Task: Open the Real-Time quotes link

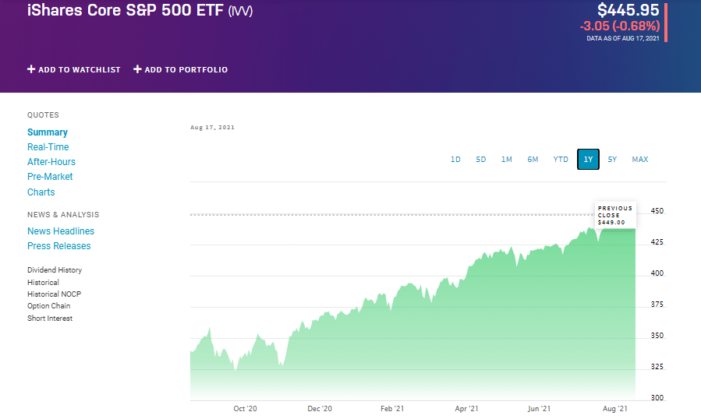Action: pyautogui.click(x=48, y=147)
